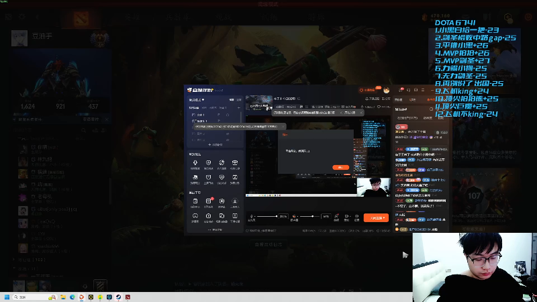Select the player profile name 豆油手 in Dota
Viewport: 537px width, 302px height.
pyautogui.click(x=42, y=36)
